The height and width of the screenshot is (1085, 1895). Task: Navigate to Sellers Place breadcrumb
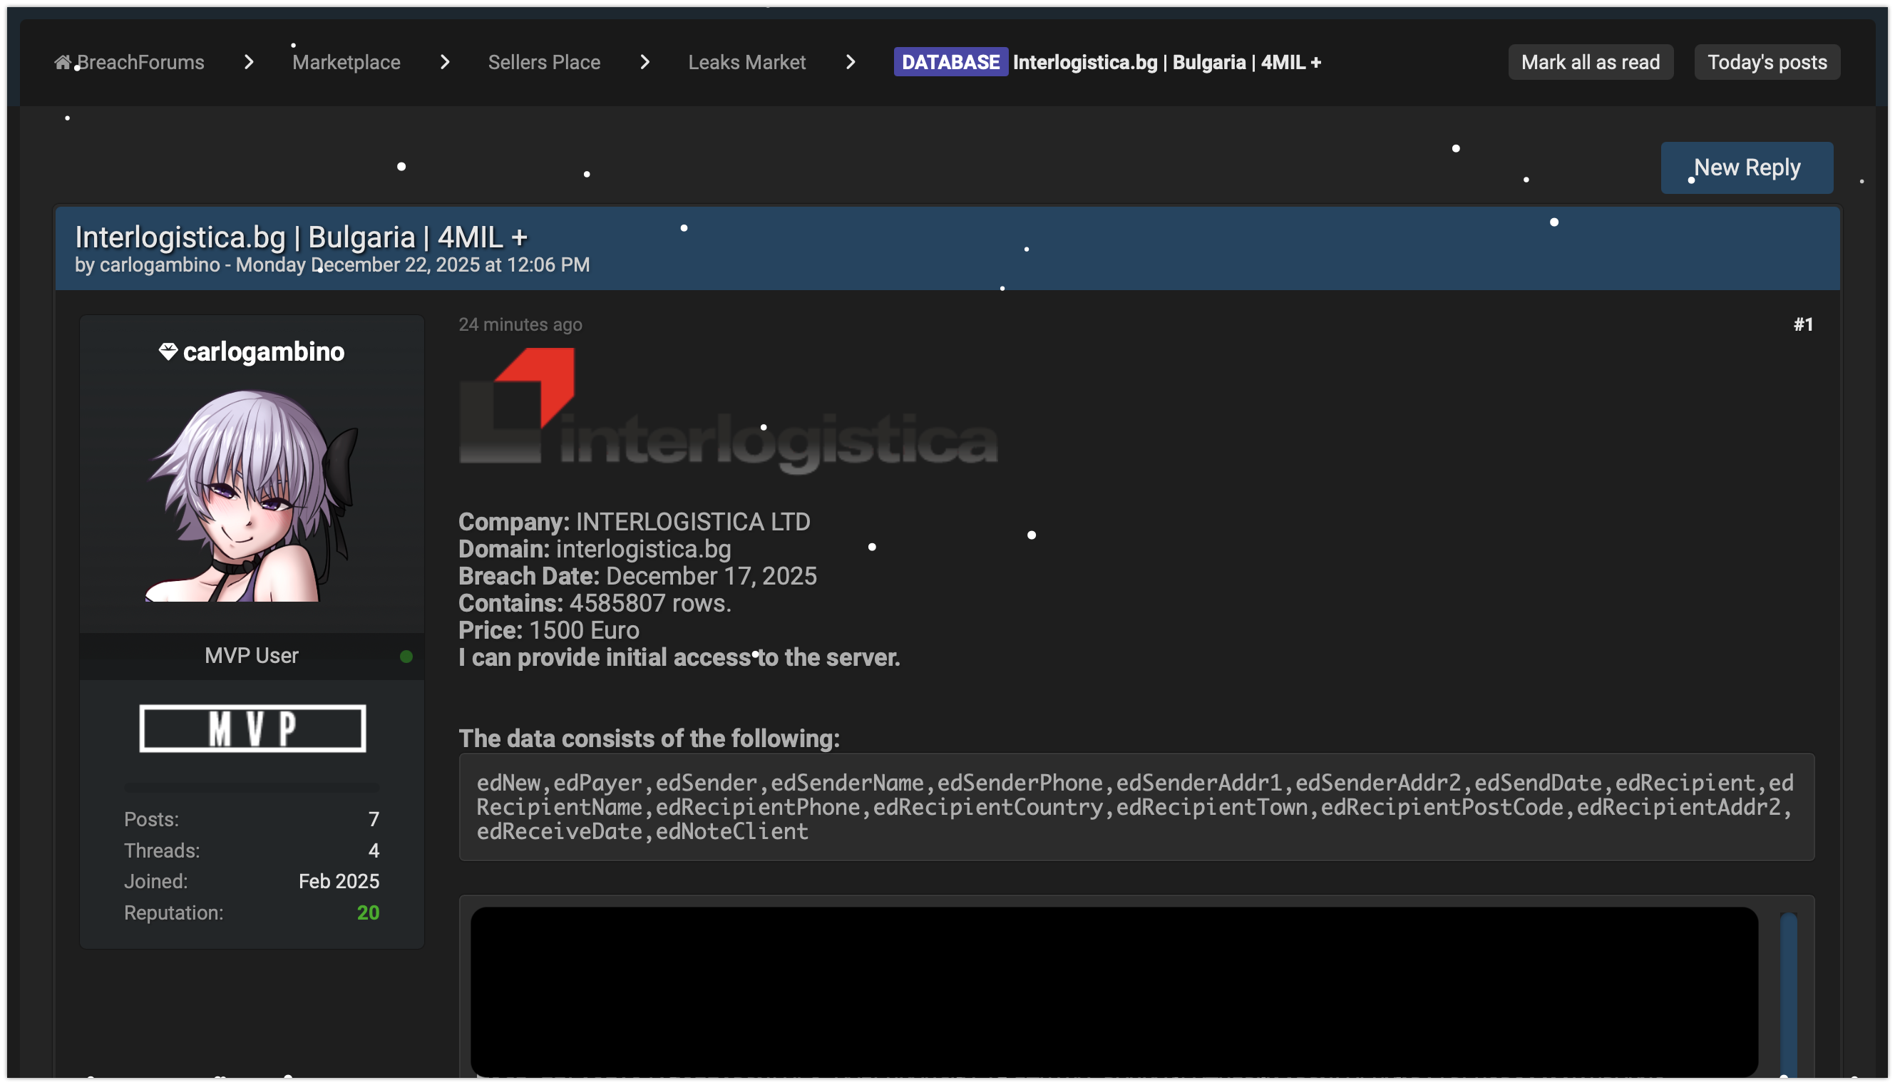click(x=544, y=62)
